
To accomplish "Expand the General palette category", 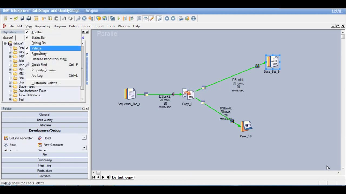I will tap(45, 115).
